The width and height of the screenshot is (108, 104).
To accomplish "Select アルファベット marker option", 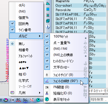I will 26,56.
